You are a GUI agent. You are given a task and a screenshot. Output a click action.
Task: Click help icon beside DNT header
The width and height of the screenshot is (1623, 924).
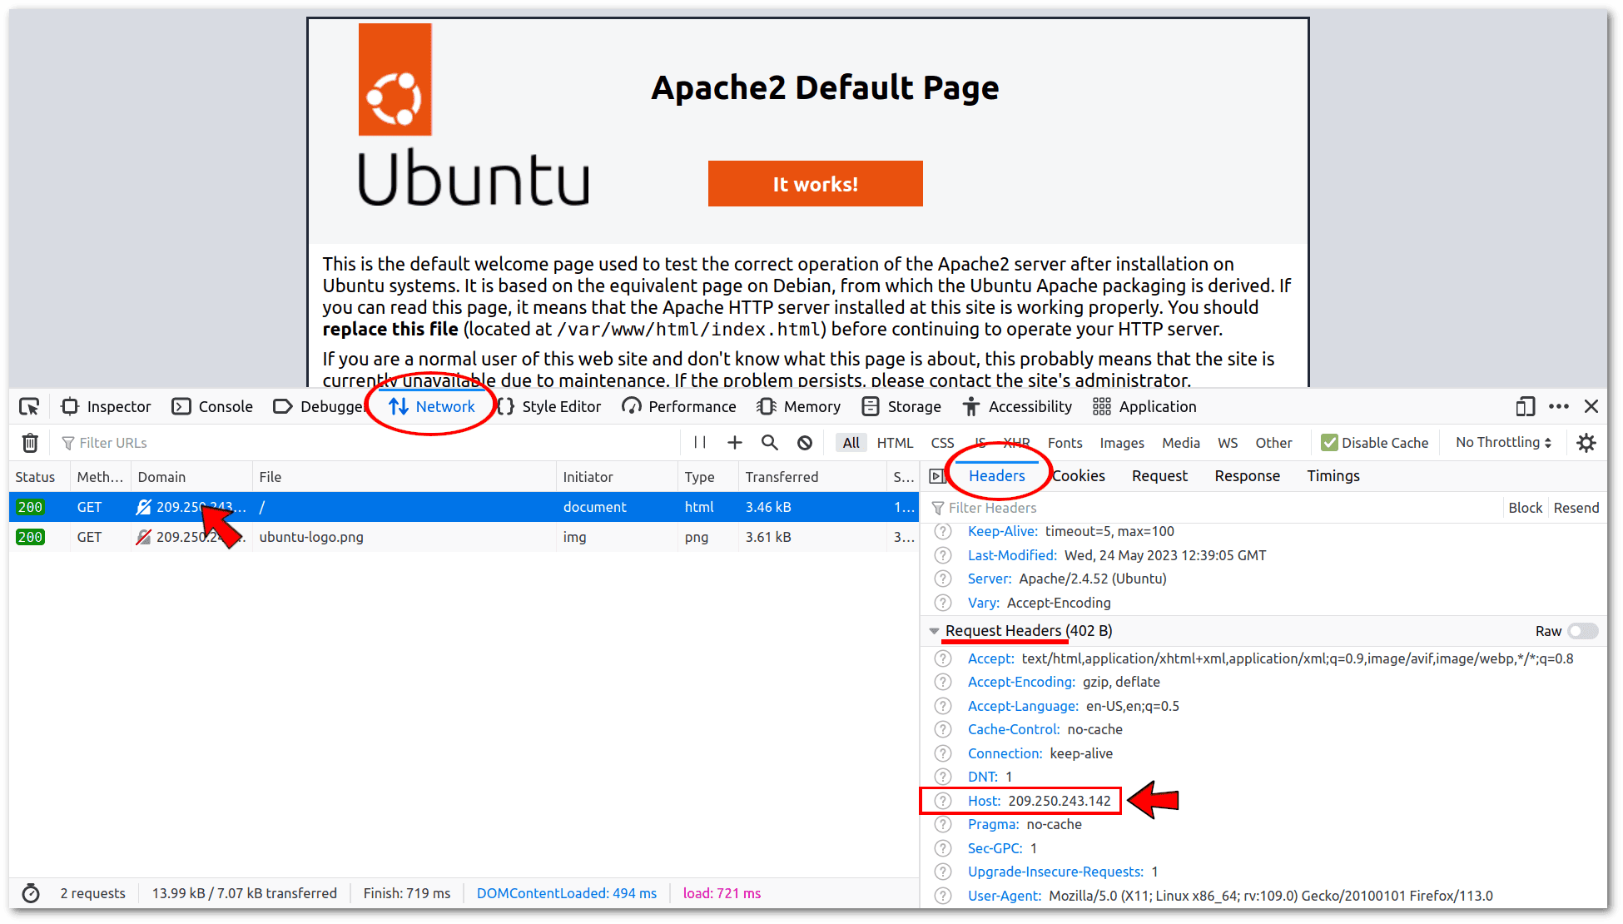(942, 777)
